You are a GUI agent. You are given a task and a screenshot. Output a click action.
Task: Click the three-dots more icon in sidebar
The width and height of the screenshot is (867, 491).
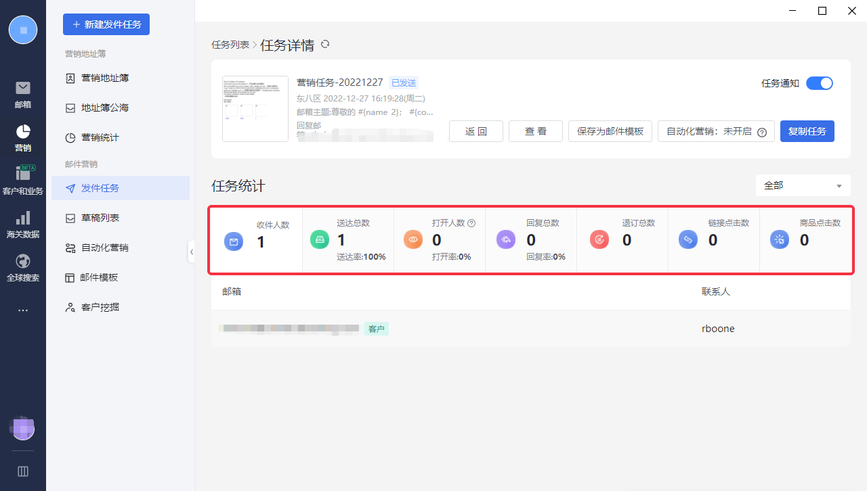pyautogui.click(x=23, y=310)
